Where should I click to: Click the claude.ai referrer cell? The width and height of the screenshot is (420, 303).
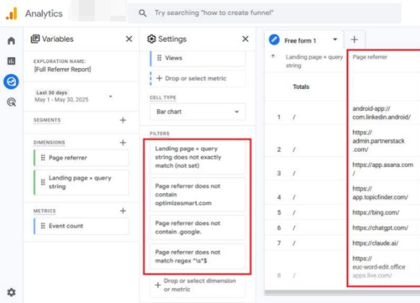click(x=375, y=243)
